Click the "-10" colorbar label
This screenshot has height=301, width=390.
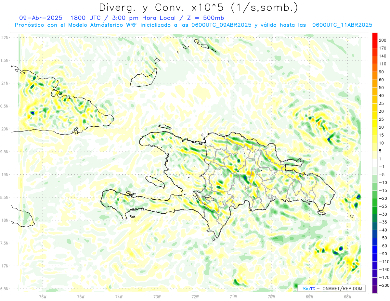coord(383,182)
